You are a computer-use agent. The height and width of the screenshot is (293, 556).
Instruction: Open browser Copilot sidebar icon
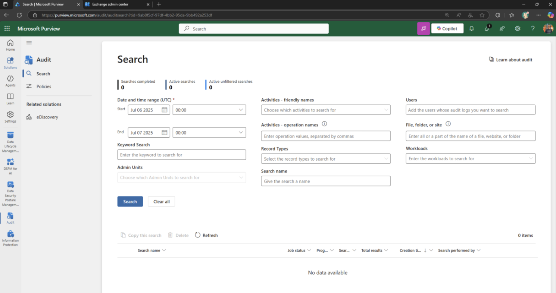point(550,15)
